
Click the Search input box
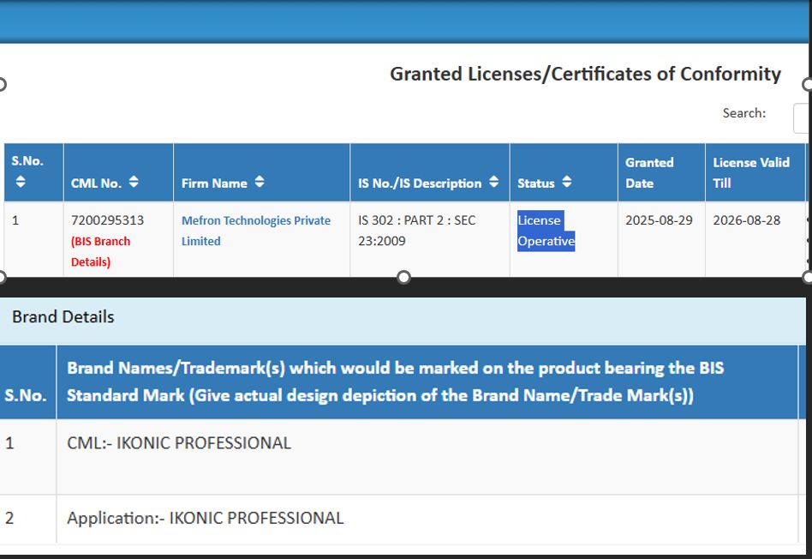(802, 118)
